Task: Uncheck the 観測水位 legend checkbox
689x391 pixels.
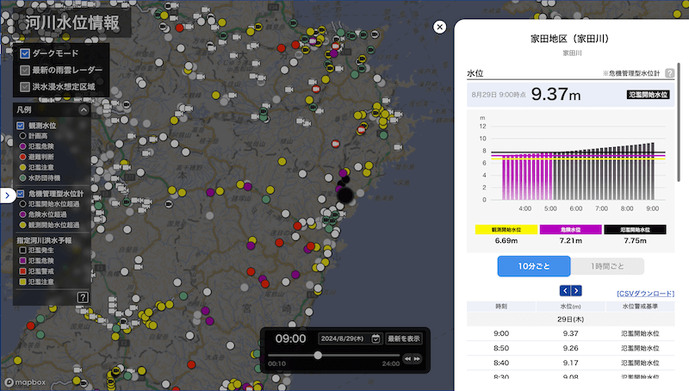Action: click(21, 126)
